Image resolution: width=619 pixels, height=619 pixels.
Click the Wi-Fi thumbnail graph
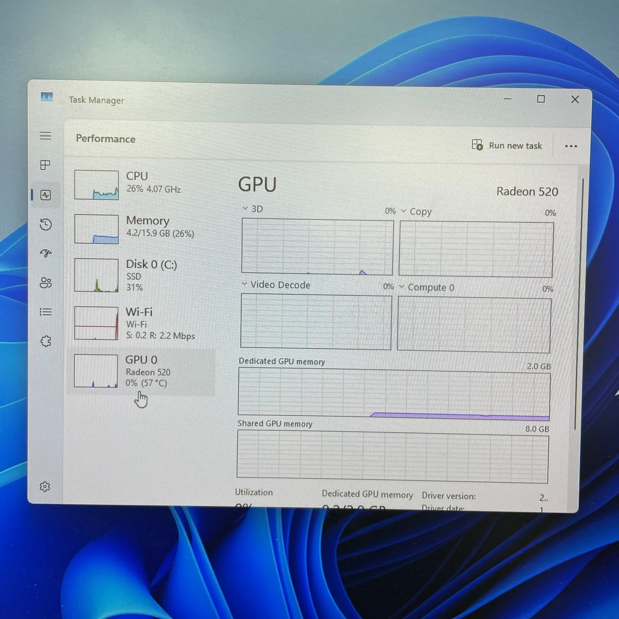[x=96, y=323]
